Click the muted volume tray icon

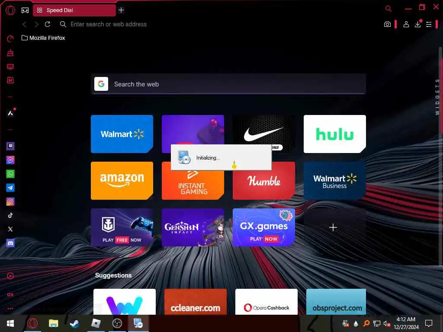[x=387, y=323]
